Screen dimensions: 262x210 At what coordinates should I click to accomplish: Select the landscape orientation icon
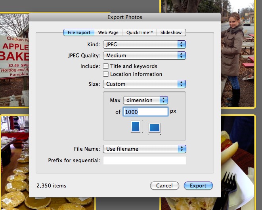point(154,128)
